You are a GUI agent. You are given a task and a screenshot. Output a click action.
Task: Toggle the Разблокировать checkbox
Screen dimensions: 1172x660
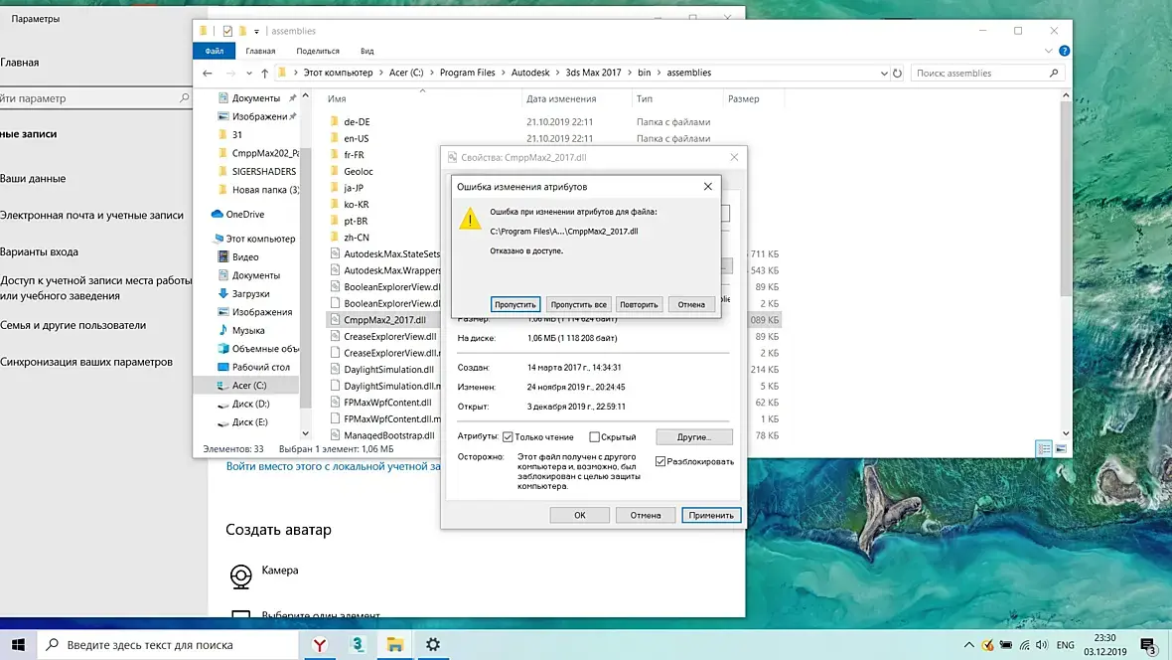[660, 461]
